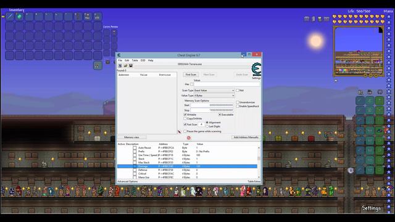Click the defense shield icon beside equipment slots

point(351,170)
